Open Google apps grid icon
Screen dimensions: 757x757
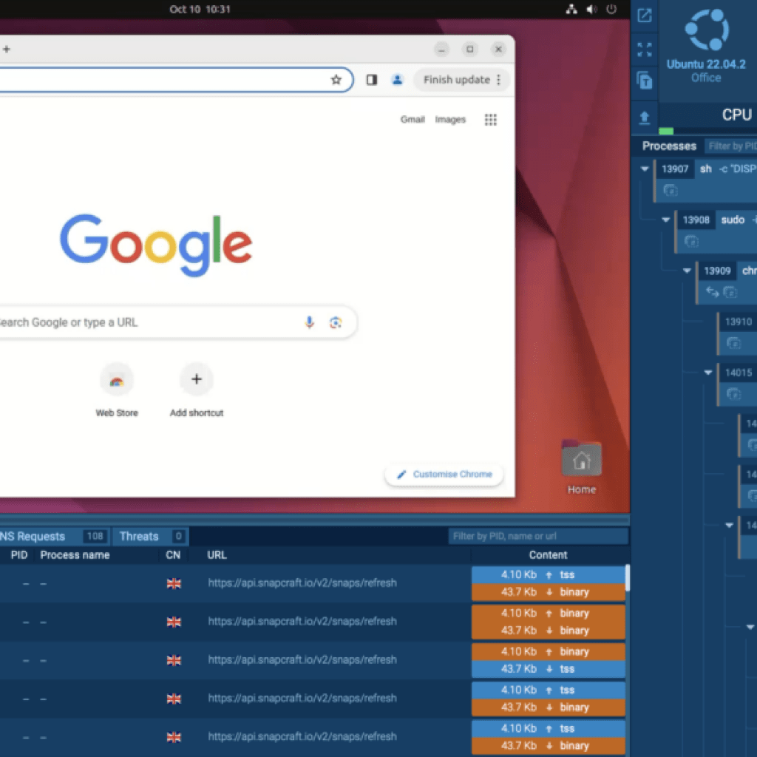(x=491, y=119)
